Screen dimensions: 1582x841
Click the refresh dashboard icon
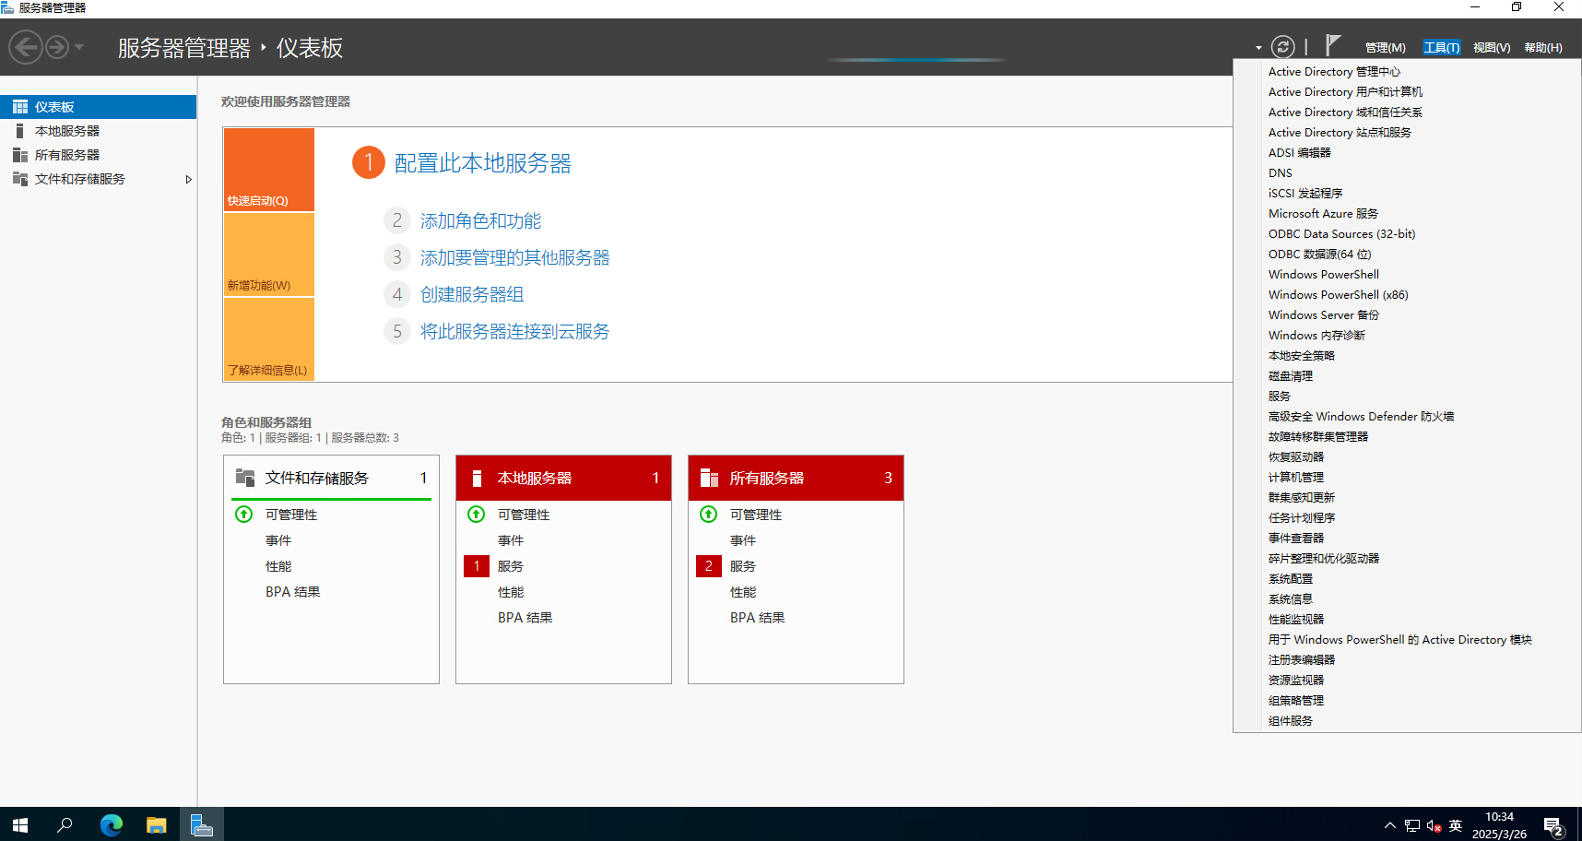[x=1282, y=47]
